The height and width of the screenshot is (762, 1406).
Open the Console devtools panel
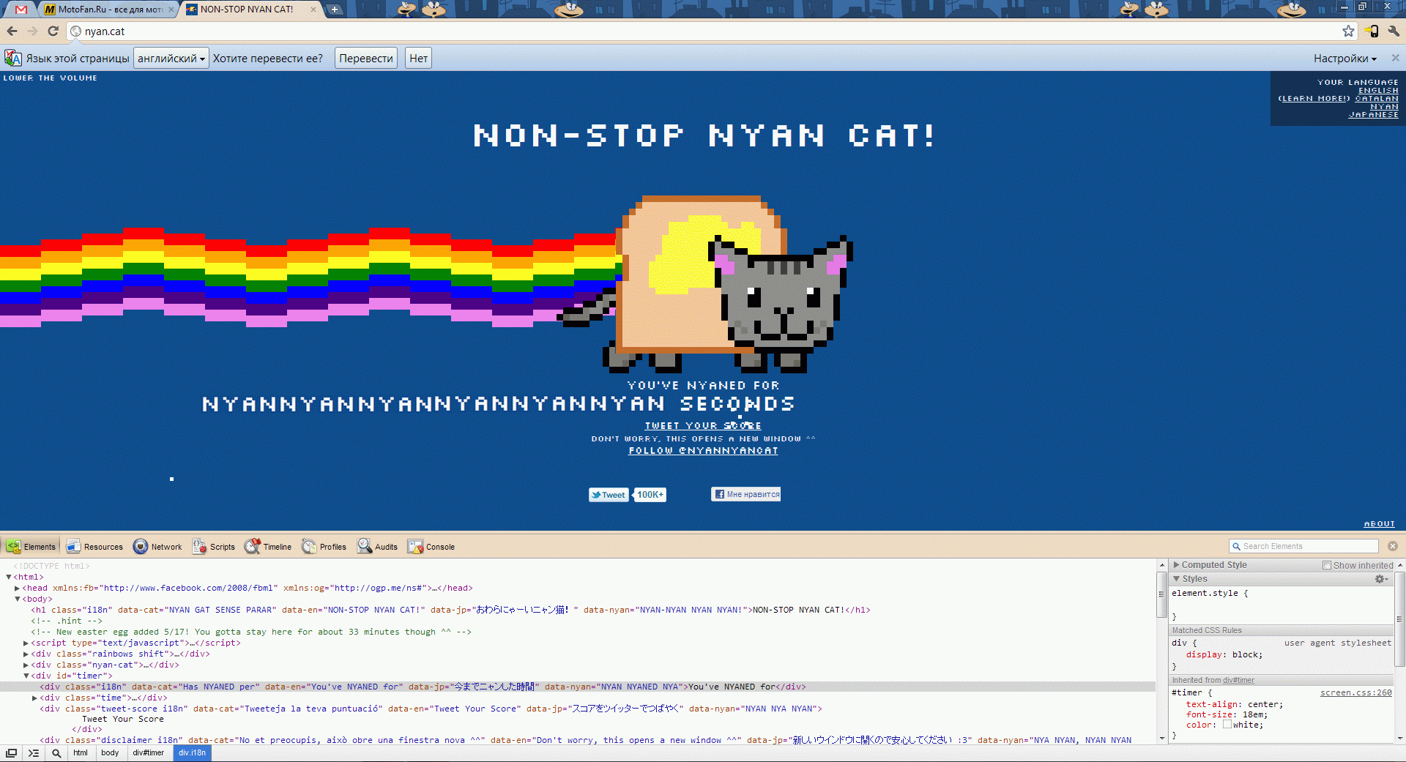431,546
